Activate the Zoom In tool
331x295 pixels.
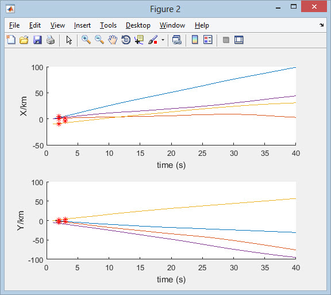coord(86,40)
